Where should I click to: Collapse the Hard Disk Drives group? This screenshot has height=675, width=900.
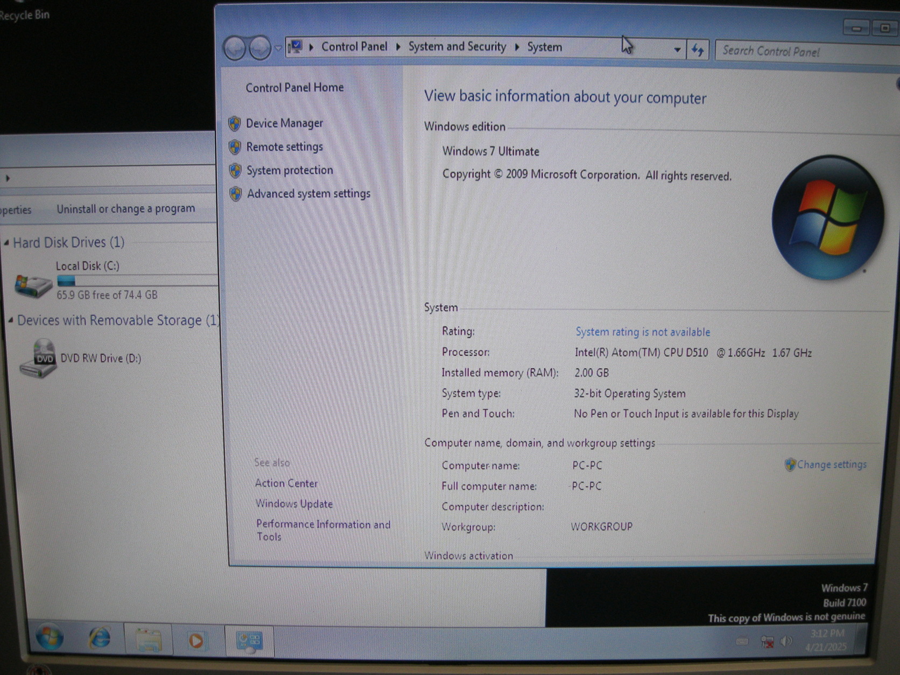click(6, 243)
